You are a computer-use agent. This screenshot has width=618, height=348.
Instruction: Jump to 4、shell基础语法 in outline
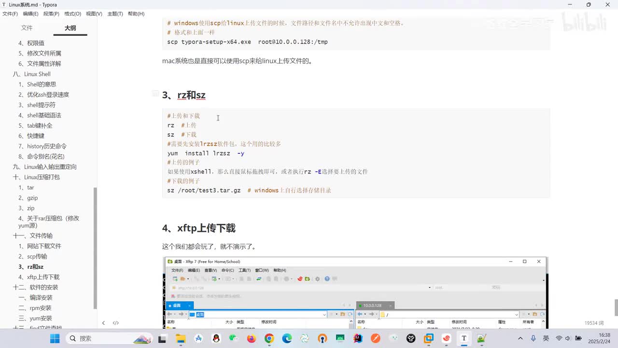pyautogui.click(x=40, y=115)
